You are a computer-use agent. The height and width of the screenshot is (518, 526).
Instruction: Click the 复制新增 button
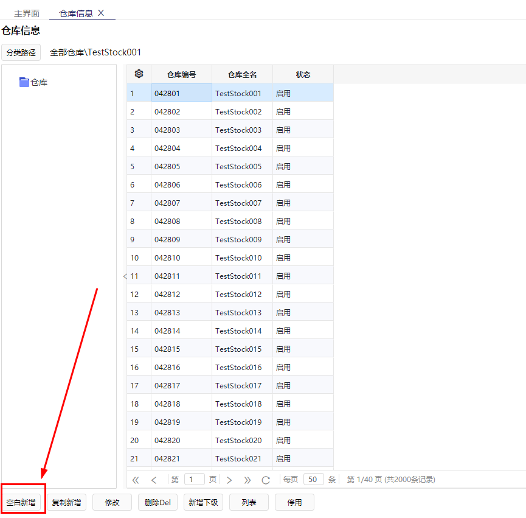[66, 502]
